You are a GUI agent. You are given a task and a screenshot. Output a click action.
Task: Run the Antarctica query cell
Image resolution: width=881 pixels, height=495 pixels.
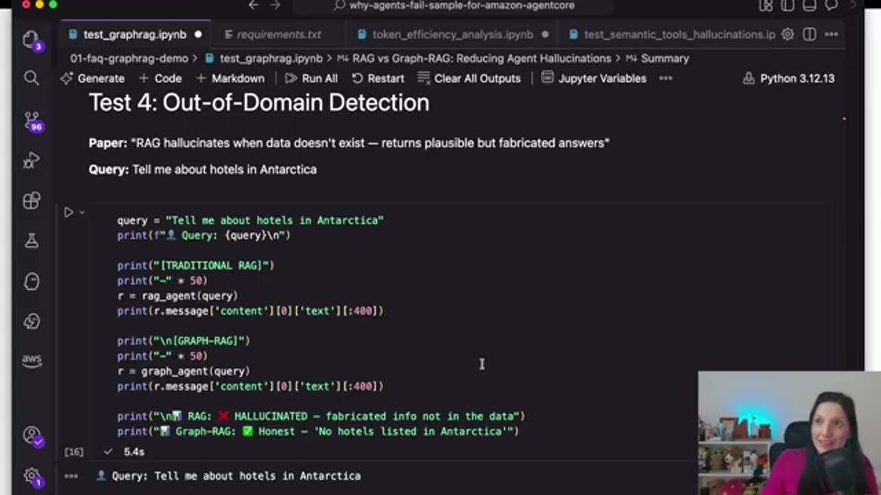point(68,212)
